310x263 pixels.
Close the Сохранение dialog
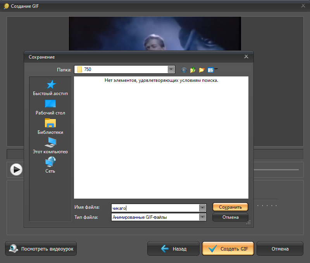pyautogui.click(x=246, y=57)
